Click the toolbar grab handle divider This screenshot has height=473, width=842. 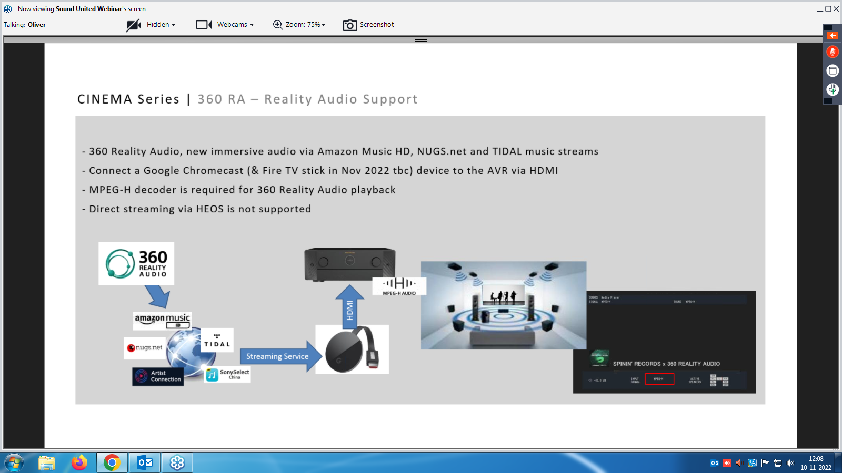[421, 39]
